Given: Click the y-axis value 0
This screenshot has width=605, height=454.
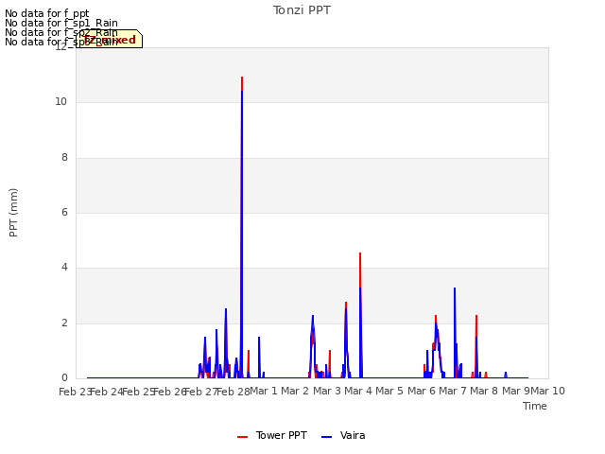Looking at the screenshot, I should 64,378.
